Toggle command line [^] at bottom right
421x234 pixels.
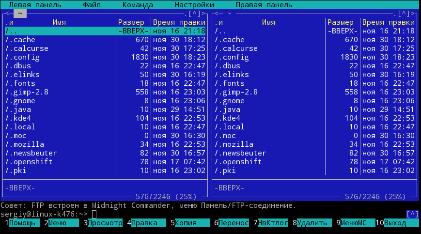(x=412, y=214)
